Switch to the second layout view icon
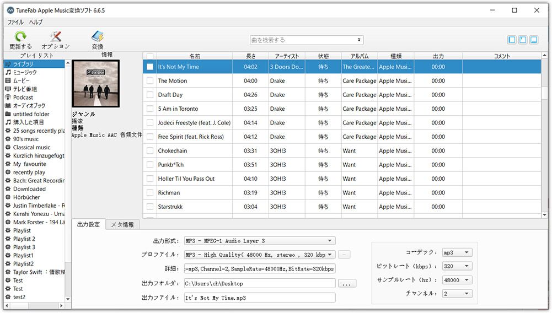Viewport: 552px width, 313px height. pos(523,40)
